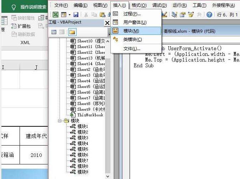The height and width of the screenshot is (179, 240).
Task: Open the Project Explorer toolbar icon
Action: (174, 15)
